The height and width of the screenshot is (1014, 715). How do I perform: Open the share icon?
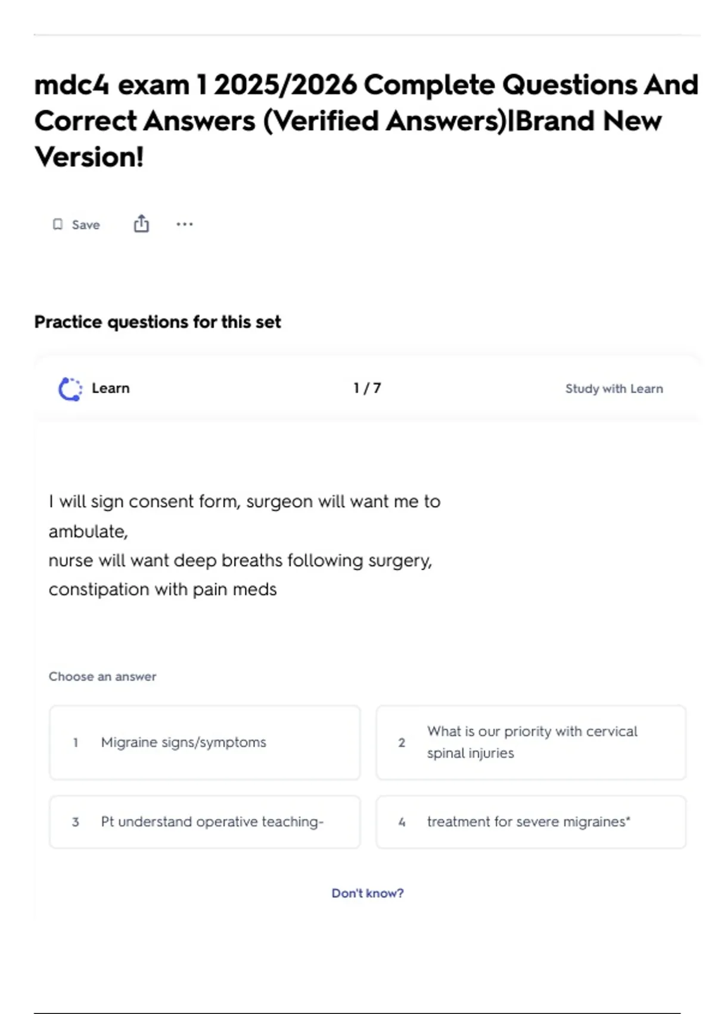point(141,224)
